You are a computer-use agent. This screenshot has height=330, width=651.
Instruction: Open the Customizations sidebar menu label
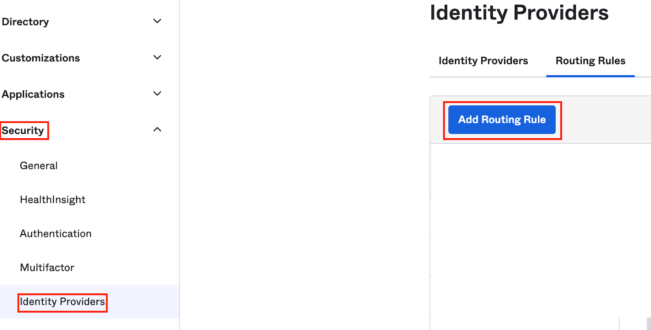pos(41,58)
